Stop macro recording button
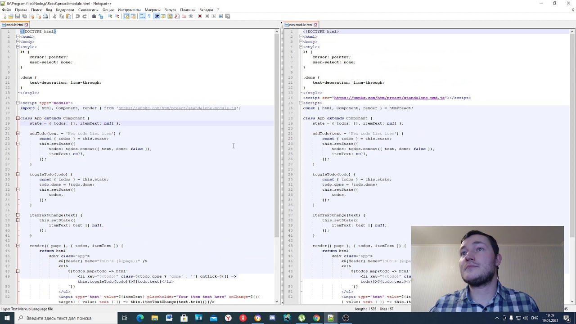This screenshot has height=324, width=576. [x=207, y=16]
